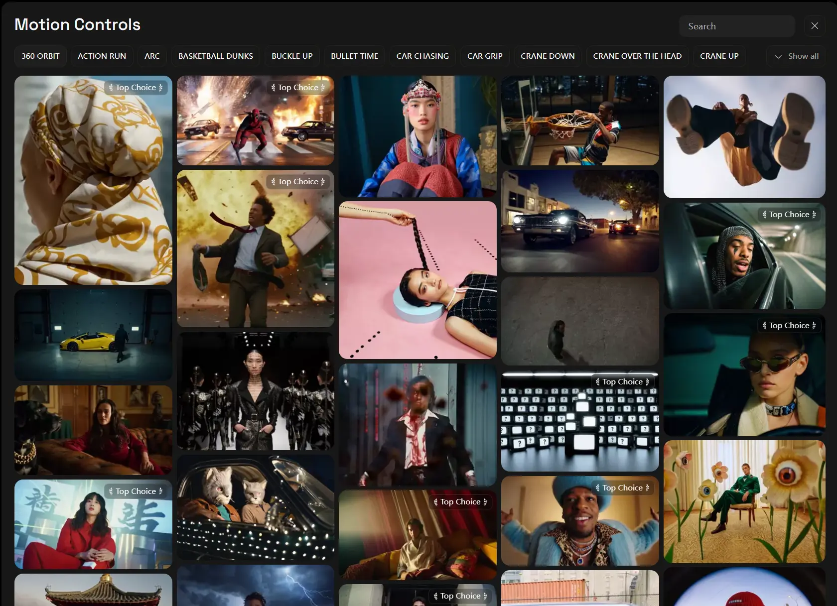Choose the CRANE OVER THE HEAD filter
Viewport: 837px width, 606px height.
(637, 56)
